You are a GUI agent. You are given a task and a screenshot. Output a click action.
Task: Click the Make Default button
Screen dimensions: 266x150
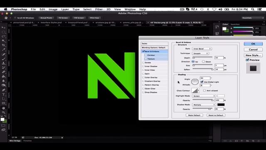pyautogui.click(x=194, y=115)
